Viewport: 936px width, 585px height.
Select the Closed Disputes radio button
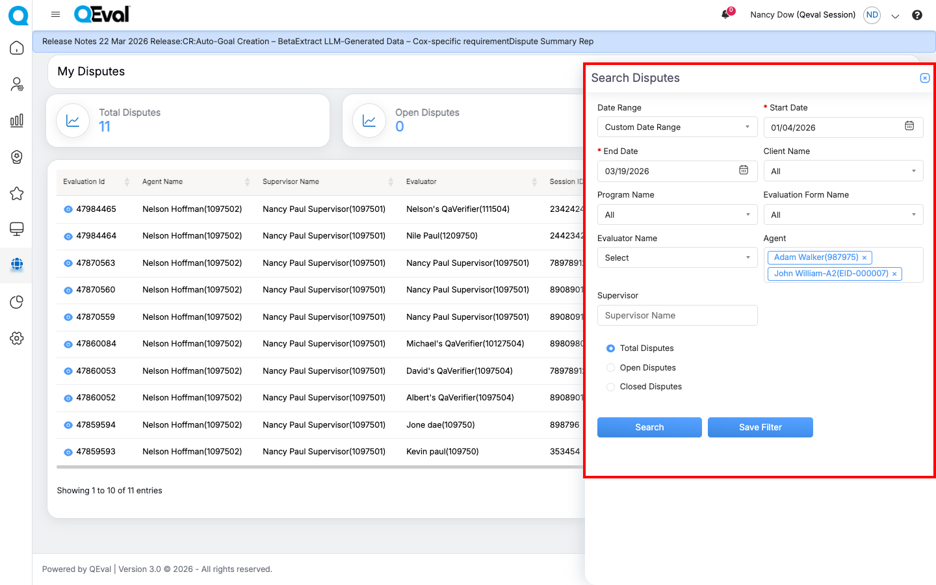610,387
